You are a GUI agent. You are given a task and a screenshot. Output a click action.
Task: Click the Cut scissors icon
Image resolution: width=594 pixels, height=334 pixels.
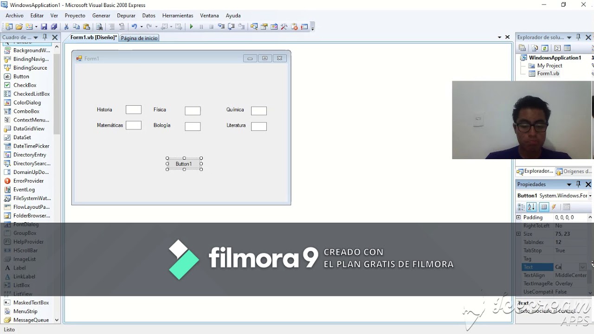pyautogui.click(x=66, y=27)
